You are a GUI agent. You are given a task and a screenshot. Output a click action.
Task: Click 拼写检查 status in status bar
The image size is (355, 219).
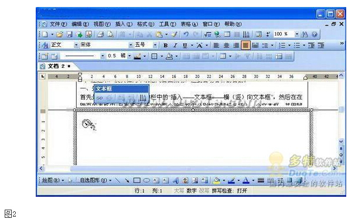(x=230, y=191)
